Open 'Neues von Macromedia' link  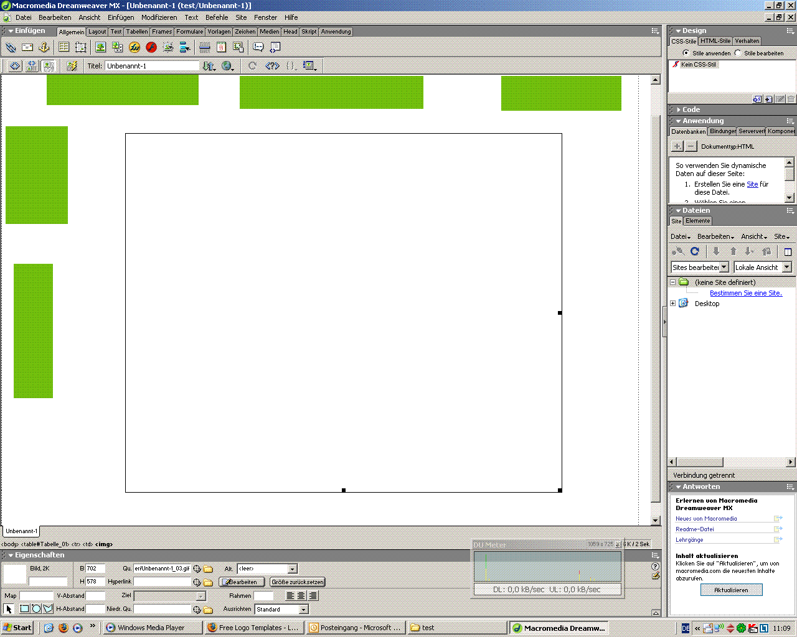coord(706,519)
